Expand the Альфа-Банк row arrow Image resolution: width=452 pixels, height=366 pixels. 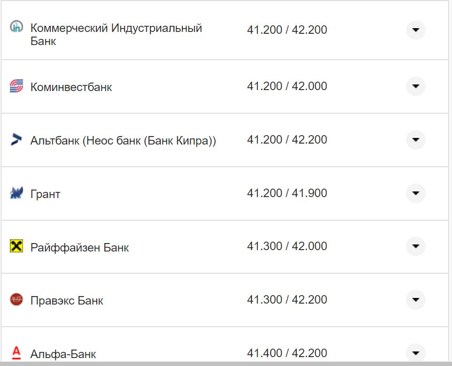click(x=415, y=353)
